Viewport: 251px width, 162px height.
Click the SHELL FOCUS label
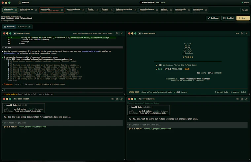click(161, 3)
